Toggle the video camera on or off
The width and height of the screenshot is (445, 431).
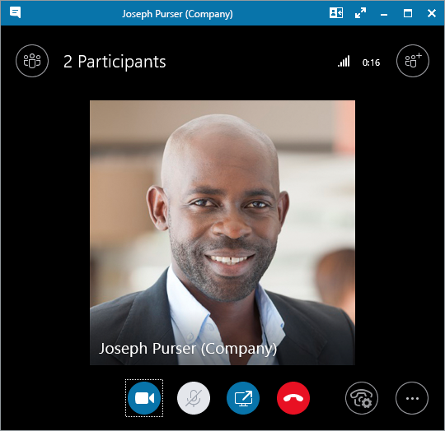[x=144, y=398]
